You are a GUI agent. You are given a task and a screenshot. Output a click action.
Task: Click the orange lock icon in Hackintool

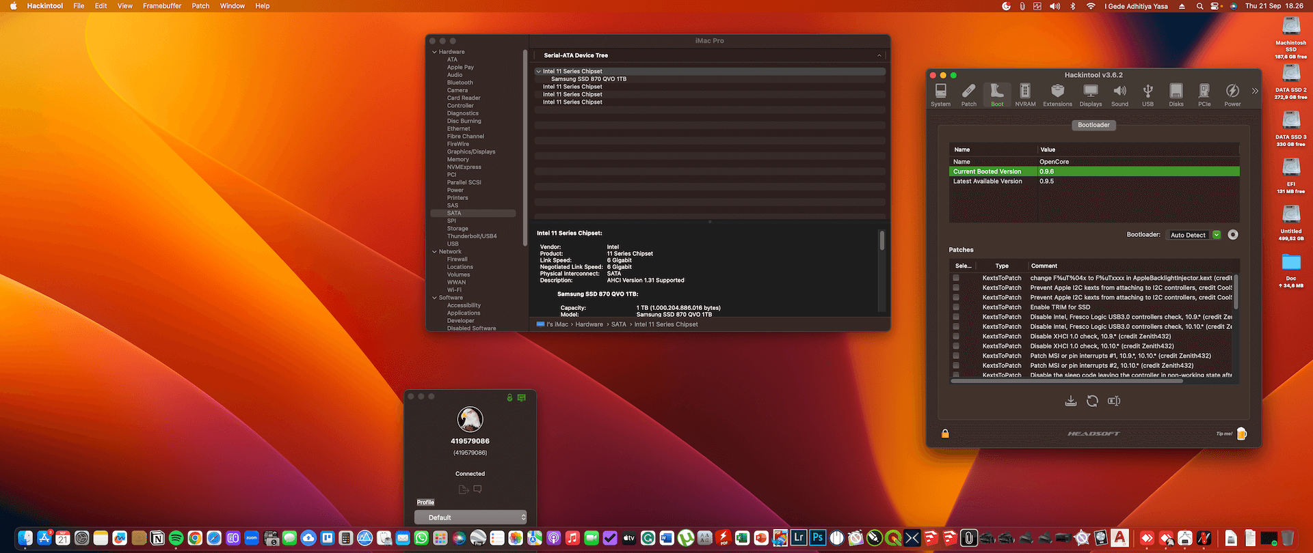(x=945, y=434)
